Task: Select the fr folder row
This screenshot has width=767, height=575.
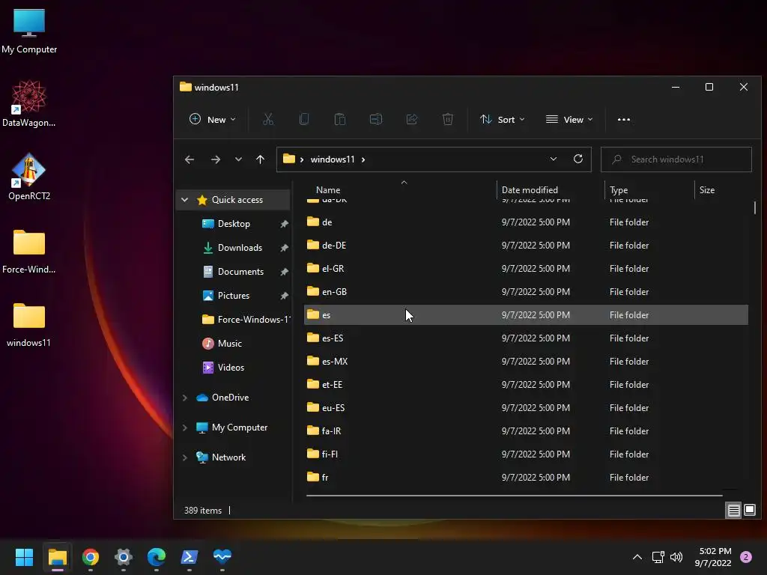Action: pos(526,477)
